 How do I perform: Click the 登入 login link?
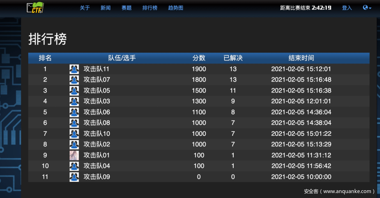347,8
